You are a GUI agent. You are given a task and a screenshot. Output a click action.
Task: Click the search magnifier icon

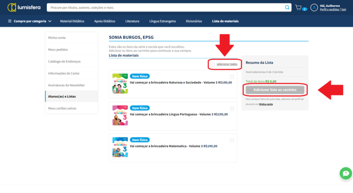tap(287, 8)
